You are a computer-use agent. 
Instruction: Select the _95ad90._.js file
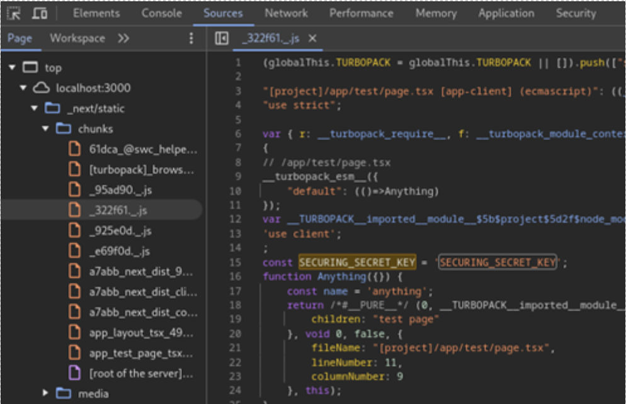(x=120, y=190)
